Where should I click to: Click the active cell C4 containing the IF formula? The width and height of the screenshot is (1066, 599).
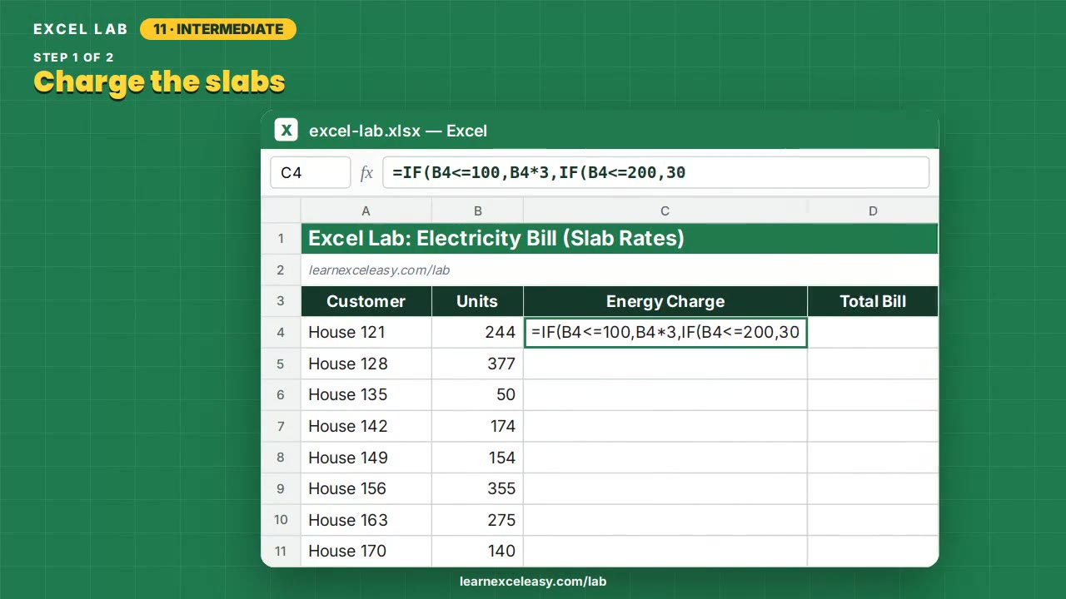[665, 333]
